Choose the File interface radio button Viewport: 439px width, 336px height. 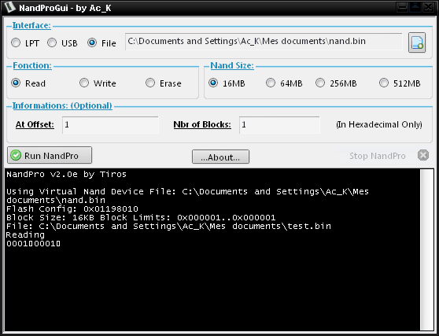coord(92,42)
